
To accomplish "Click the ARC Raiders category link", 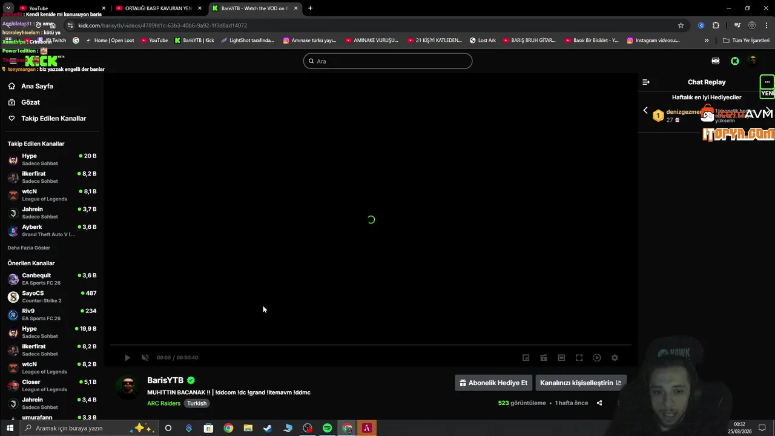I will pos(163,403).
